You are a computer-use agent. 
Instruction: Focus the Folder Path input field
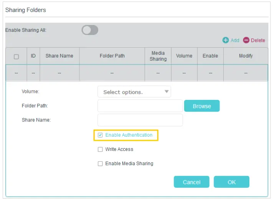click(x=140, y=106)
